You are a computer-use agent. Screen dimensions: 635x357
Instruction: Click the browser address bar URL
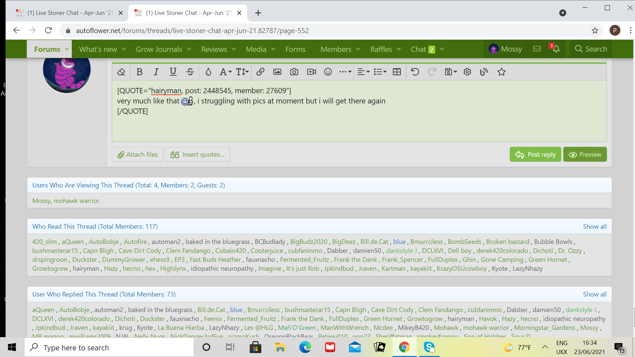click(192, 31)
